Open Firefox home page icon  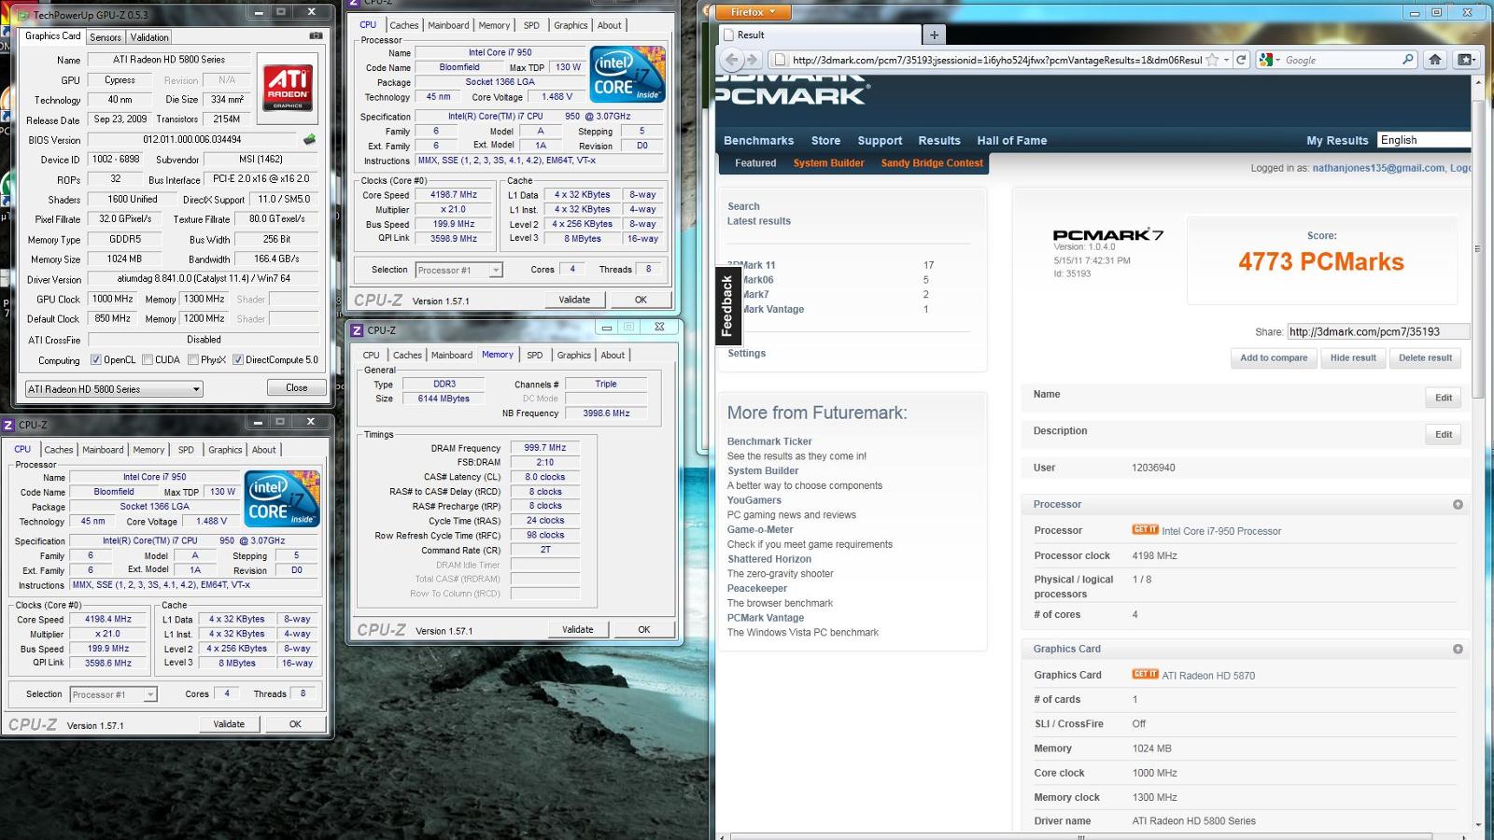(1435, 60)
